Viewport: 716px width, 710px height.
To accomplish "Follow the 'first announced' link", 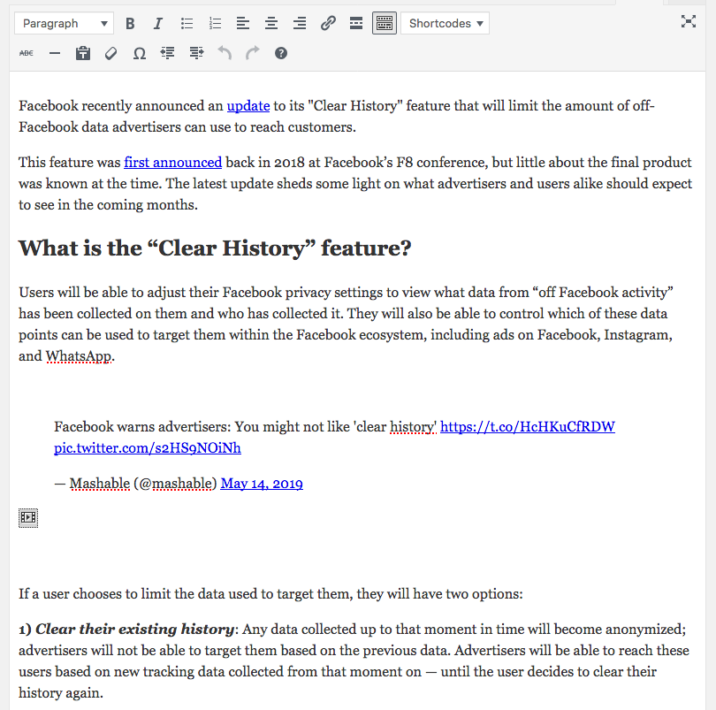I will [173, 163].
